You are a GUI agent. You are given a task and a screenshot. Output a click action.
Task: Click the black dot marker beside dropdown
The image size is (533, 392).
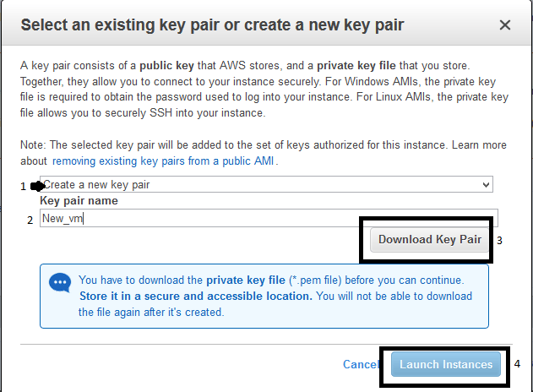point(36,185)
